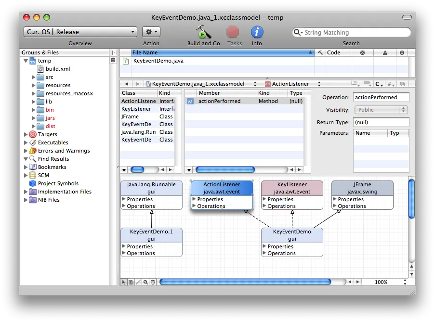Select the arrow selection tool in diagram toolbar

click(124, 282)
